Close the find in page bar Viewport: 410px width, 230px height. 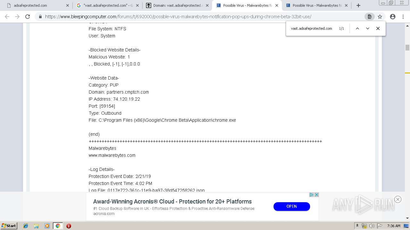(x=378, y=28)
